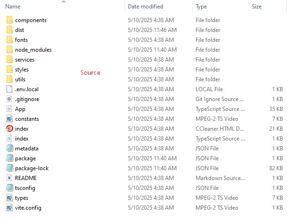Click the Type column header
Viewport: 298px width, 220px height.
[x=201, y=7]
